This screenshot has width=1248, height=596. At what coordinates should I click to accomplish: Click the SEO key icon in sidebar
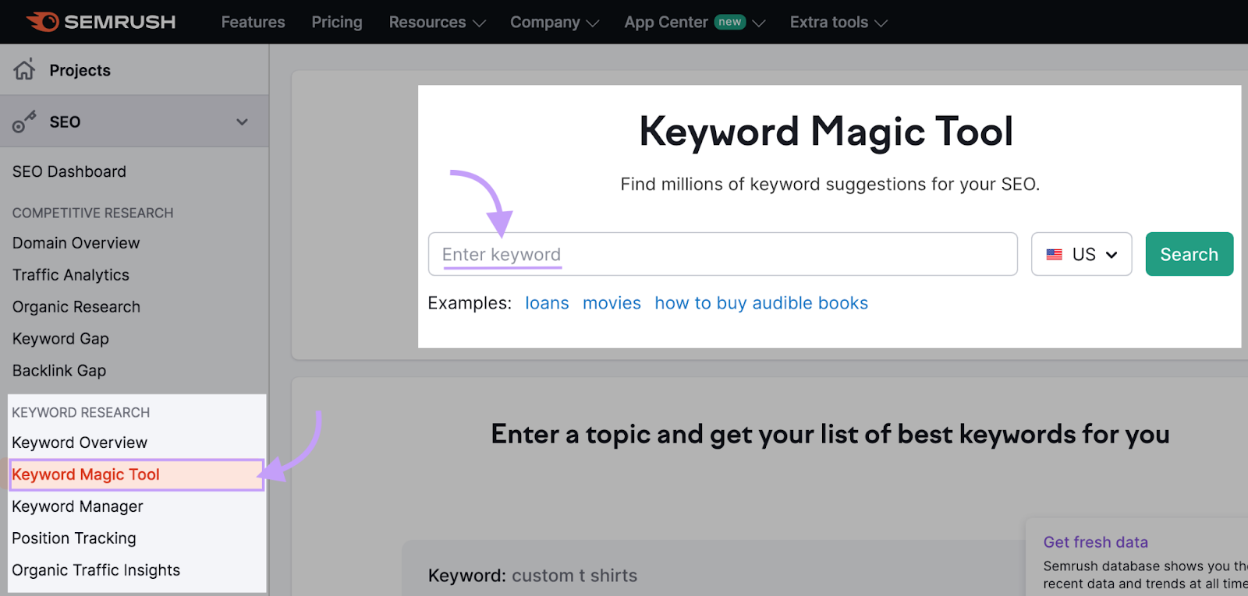[24, 122]
